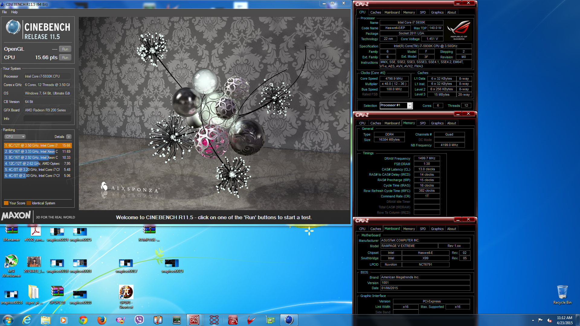Run the CPU benchmark in Cinebench
The height and width of the screenshot is (326, 580).
[65, 58]
